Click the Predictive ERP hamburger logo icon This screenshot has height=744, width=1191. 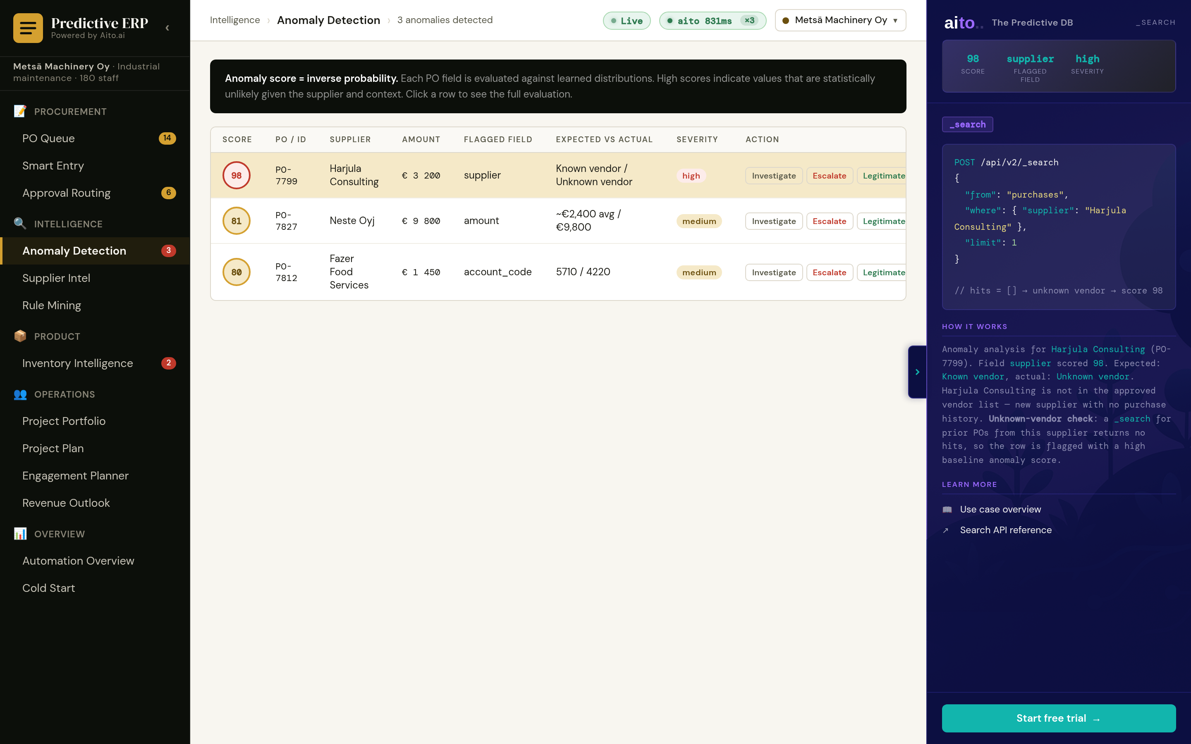[x=28, y=28]
